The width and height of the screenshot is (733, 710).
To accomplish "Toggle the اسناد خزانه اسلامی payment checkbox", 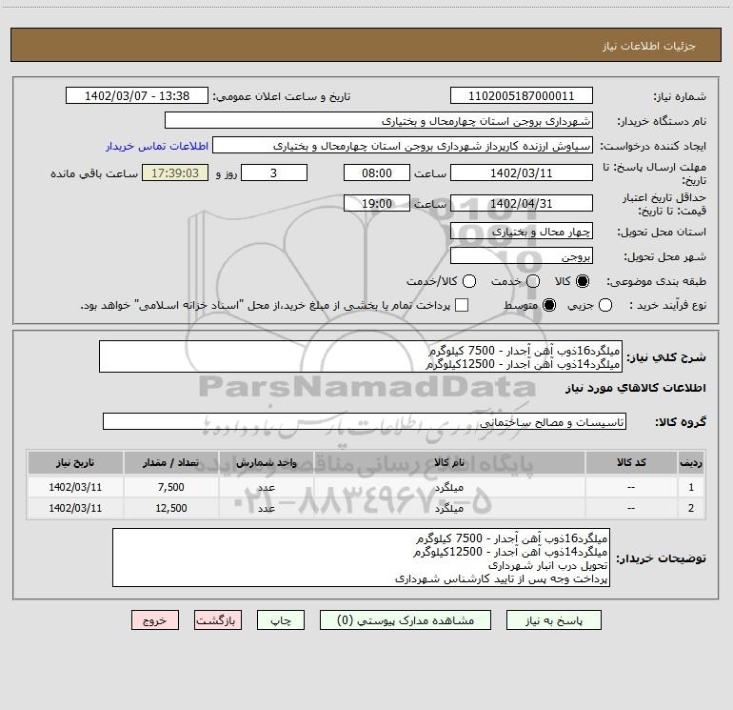I will point(462,305).
